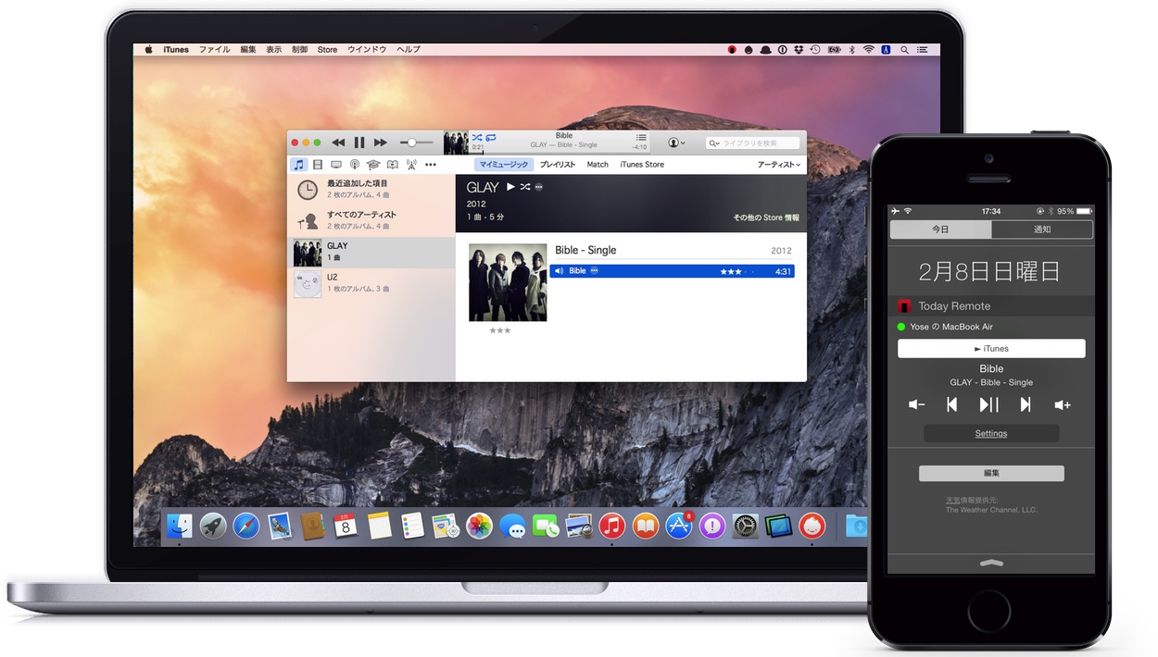Open the 制御 menu
Screen dimensions: 1158x657
[x=300, y=49]
